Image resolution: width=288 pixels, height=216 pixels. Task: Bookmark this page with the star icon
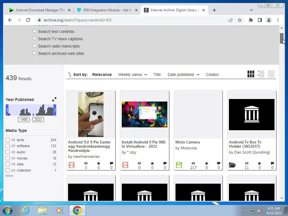click(x=240, y=20)
